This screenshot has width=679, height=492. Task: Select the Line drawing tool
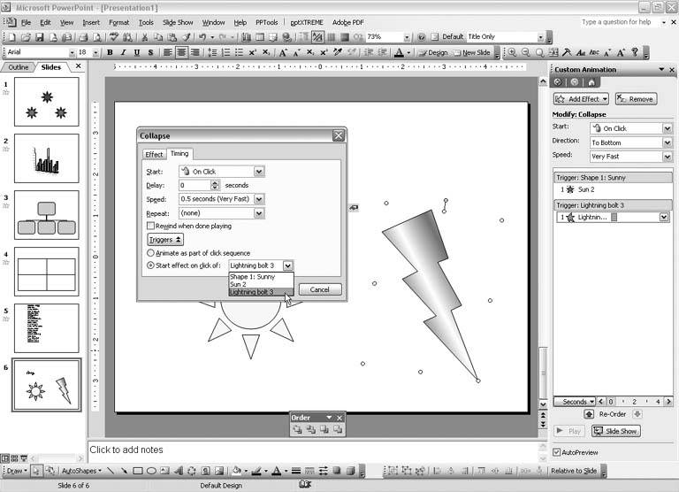tap(111, 471)
